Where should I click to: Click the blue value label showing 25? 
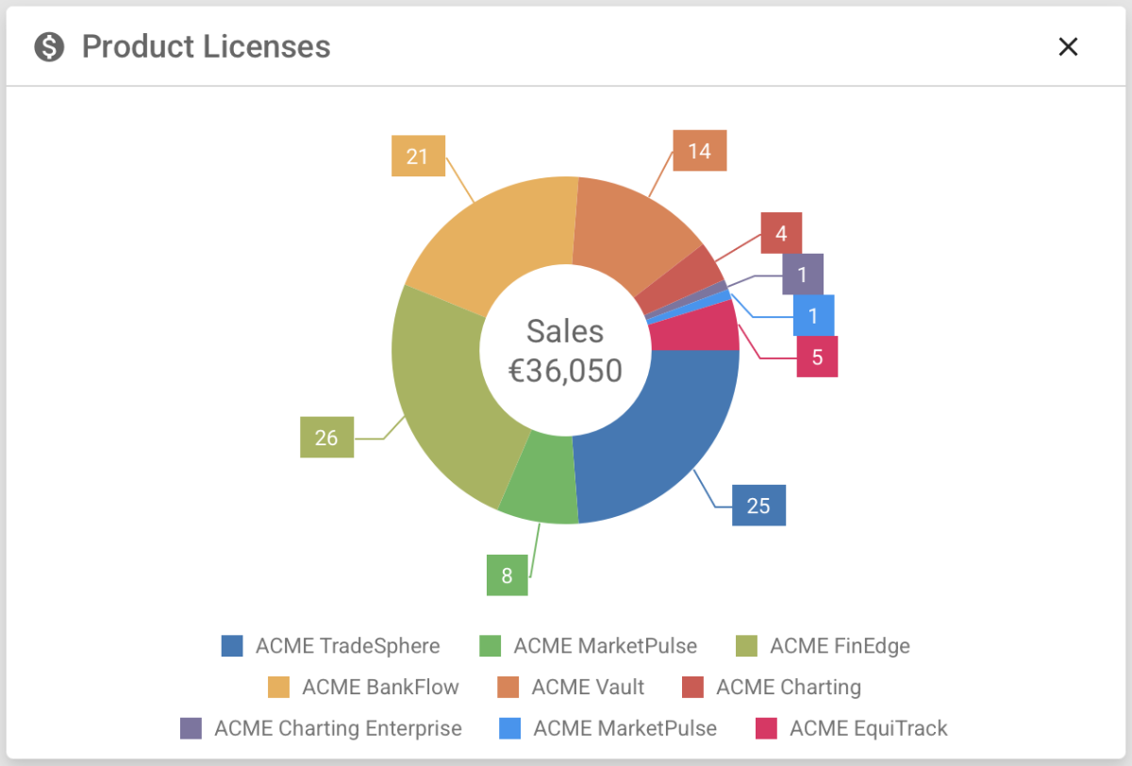(x=758, y=506)
